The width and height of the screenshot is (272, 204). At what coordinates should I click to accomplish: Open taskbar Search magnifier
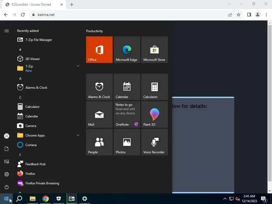coord(19,199)
